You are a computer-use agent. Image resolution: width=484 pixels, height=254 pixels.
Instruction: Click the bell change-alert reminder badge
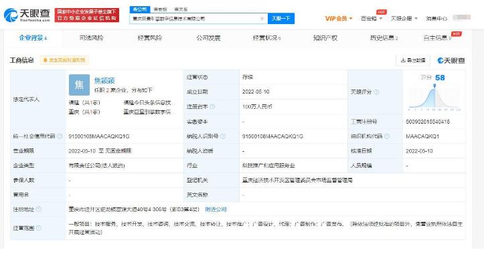click(x=64, y=60)
